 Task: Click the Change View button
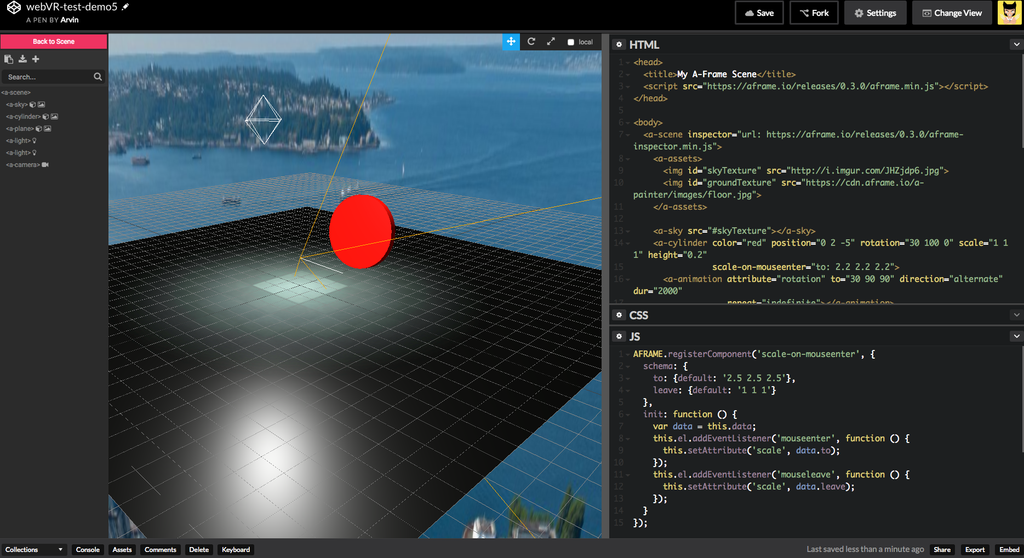[952, 13]
